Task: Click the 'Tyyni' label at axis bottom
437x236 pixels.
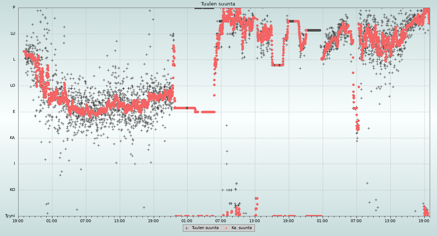Action: pyautogui.click(x=10, y=216)
